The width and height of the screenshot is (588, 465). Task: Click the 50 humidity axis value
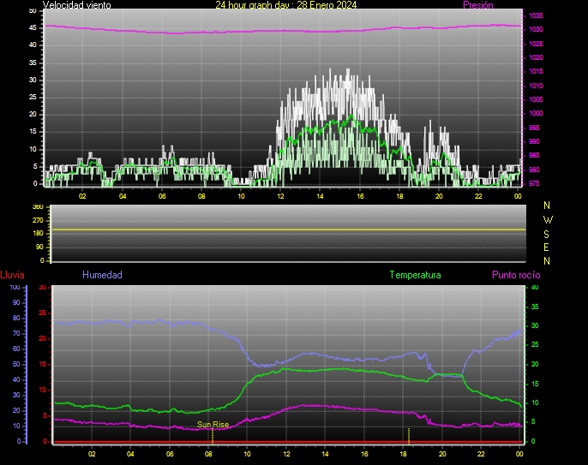point(16,364)
